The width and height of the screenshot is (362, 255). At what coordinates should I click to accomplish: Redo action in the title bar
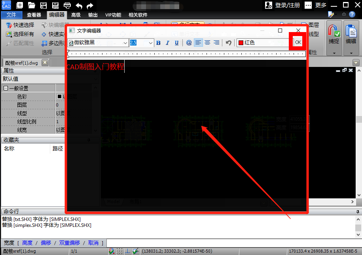90,6
